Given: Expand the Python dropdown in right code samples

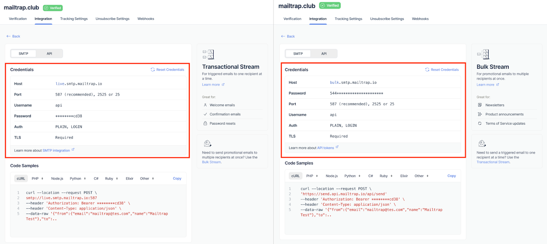Looking at the screenshot, I should 352,176.
